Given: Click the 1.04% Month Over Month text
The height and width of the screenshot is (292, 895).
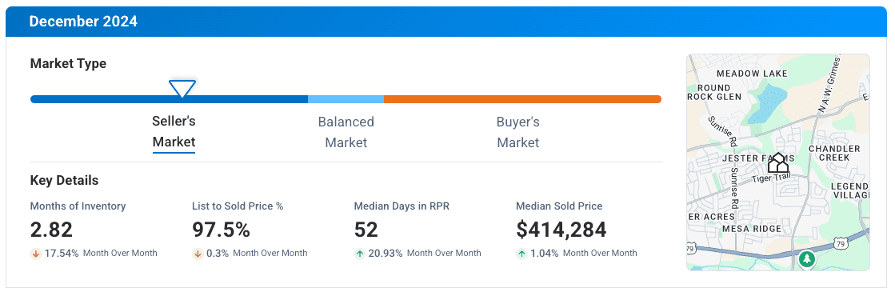Looking at the screenshot, I should [x=583, y=253].
